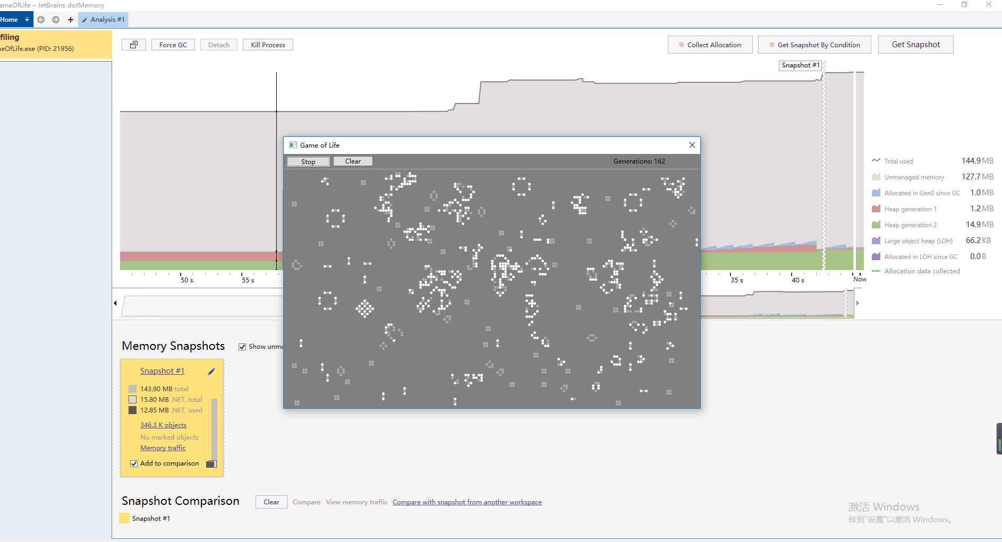Click the 12.85 MB .NET used value
This screenshot has width=1002, height=542.
tap(171, 410)
